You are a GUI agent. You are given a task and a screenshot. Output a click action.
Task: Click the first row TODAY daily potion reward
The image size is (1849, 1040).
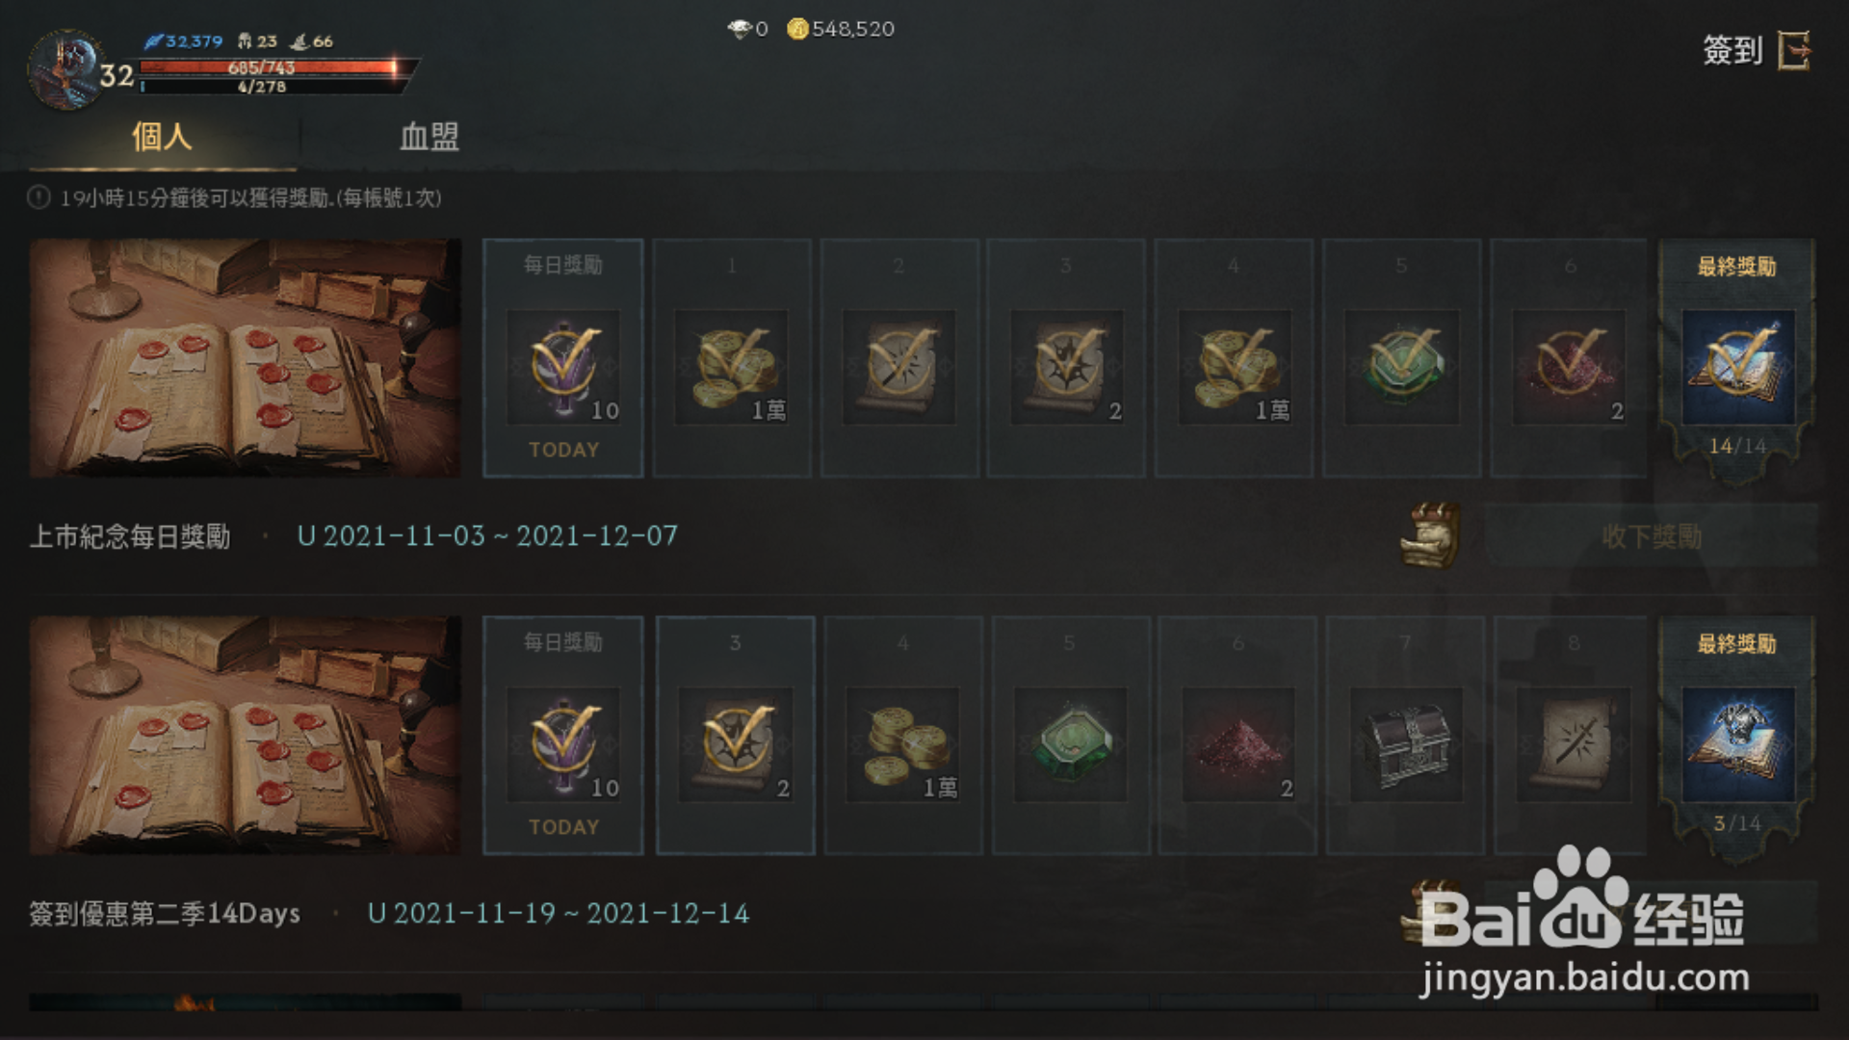click(563, 367)
